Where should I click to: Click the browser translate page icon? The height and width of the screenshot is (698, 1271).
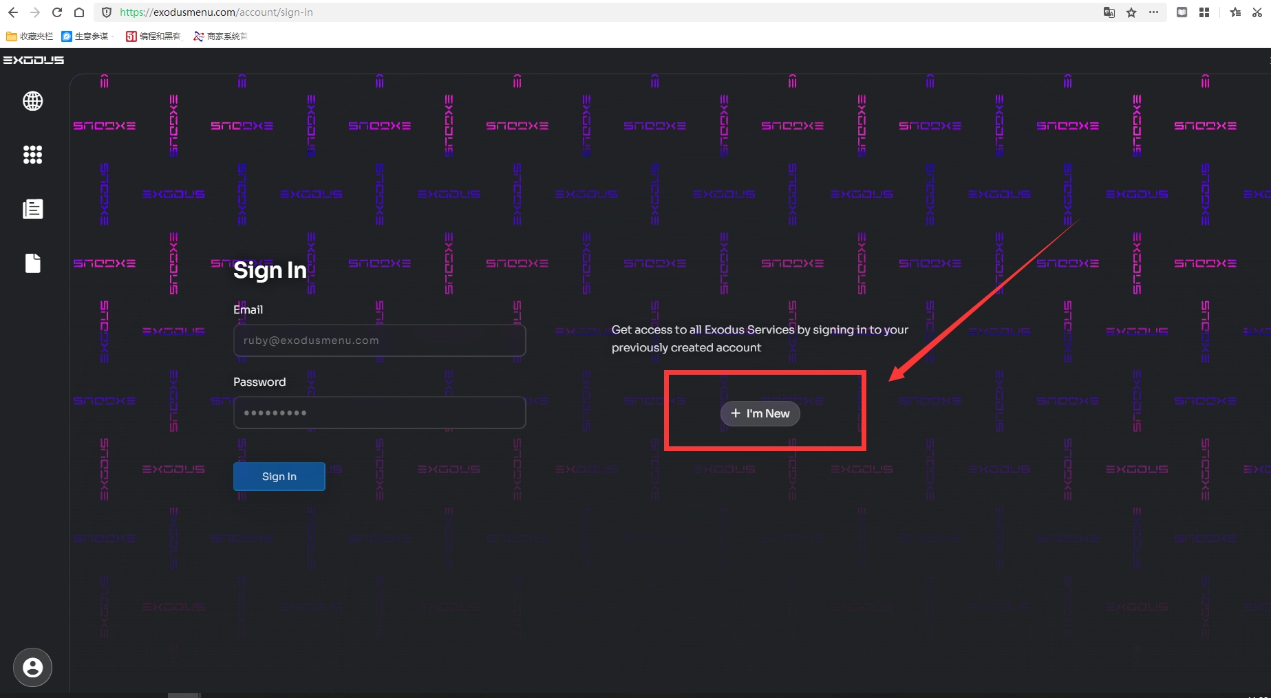pyautogui.click(x=1109, y=12)
